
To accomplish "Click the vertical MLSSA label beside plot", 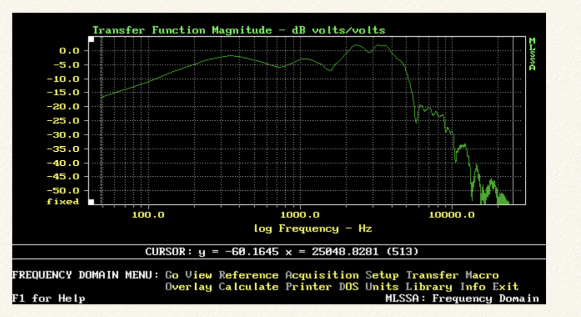I will [532, 54].
